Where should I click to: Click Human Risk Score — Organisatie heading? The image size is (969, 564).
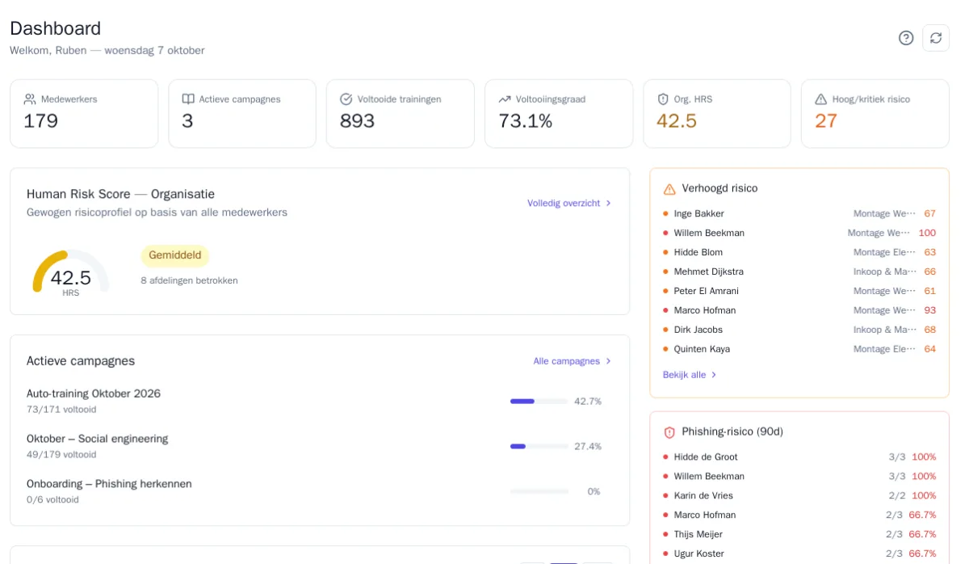[120, 194]
